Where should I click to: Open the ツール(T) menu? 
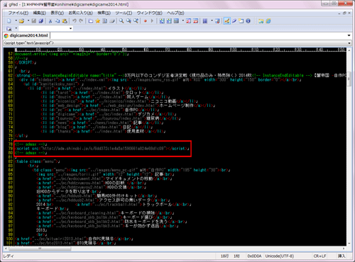[124, 13]
